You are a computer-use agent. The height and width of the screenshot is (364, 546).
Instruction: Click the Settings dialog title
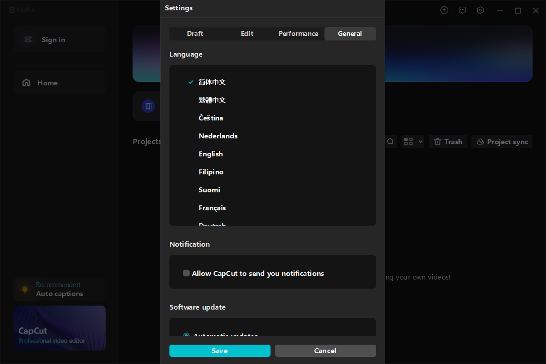click(x=179, y=8)
